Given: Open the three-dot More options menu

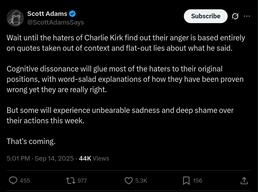Looking at the screenshot, I should click(247, 16).
